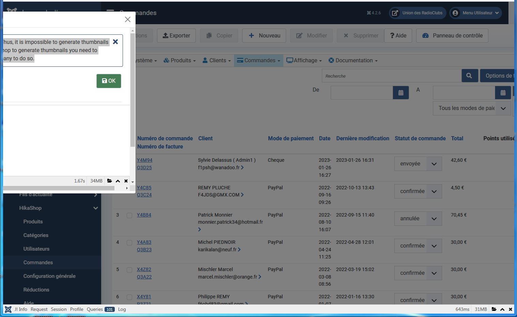
Task: Open calendar for the De date
Action: point(401,93)
